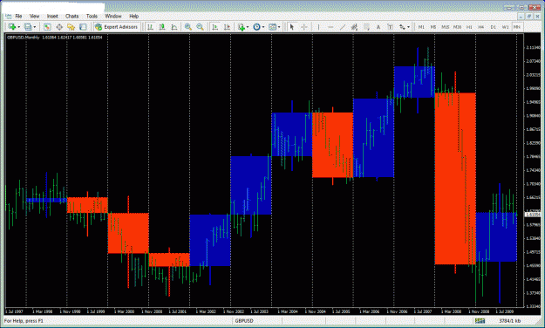The image size is (545, 328).
Task: Switch to the M1 timeframe
Action: [x=421, y=27]
